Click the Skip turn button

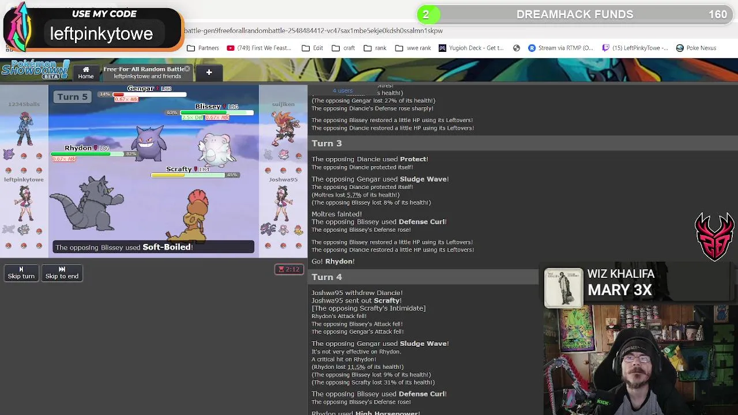pyautogui.click(x=21, y=273)
